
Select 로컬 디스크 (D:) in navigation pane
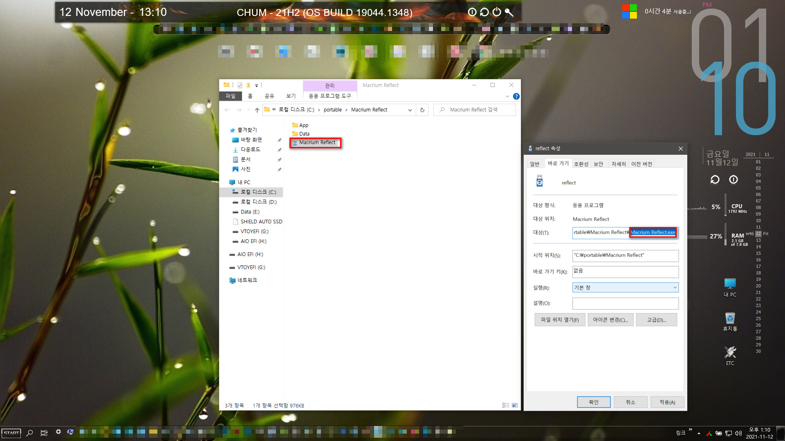point(258,202)
